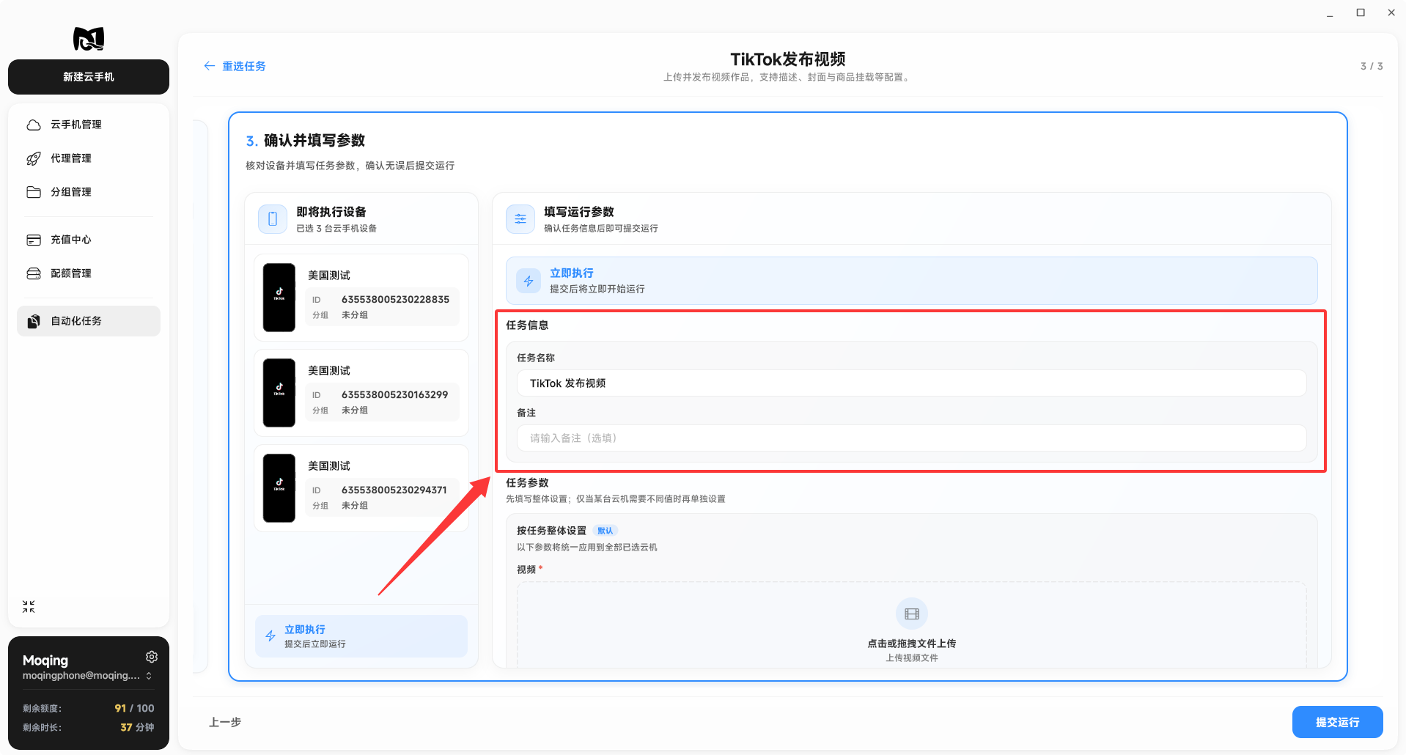Click the automation task icon in sidebar
This screenshot has width=1406, height=755.
tap(34, 321)
